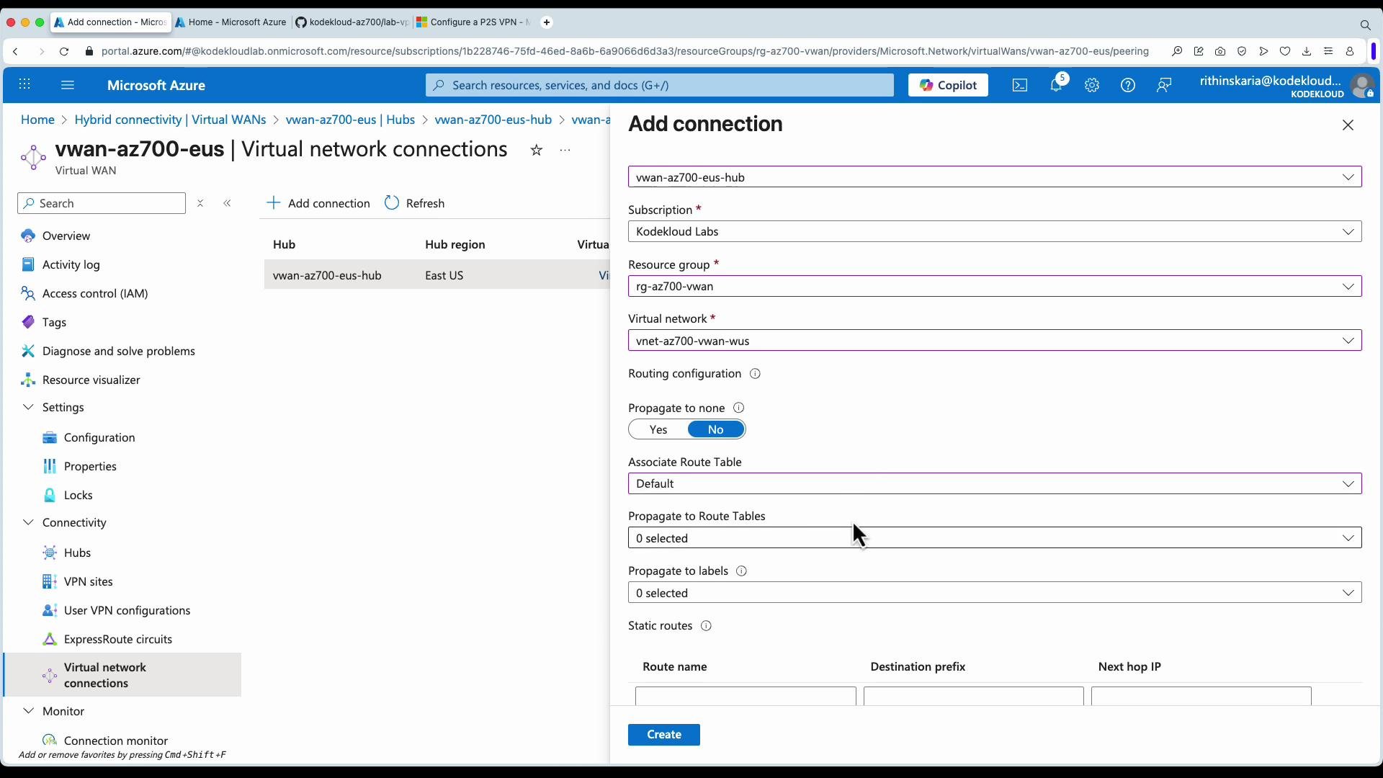Open the notifications bell
Viewport: 1383px width, 778px height.
[x=1056, y=85]
